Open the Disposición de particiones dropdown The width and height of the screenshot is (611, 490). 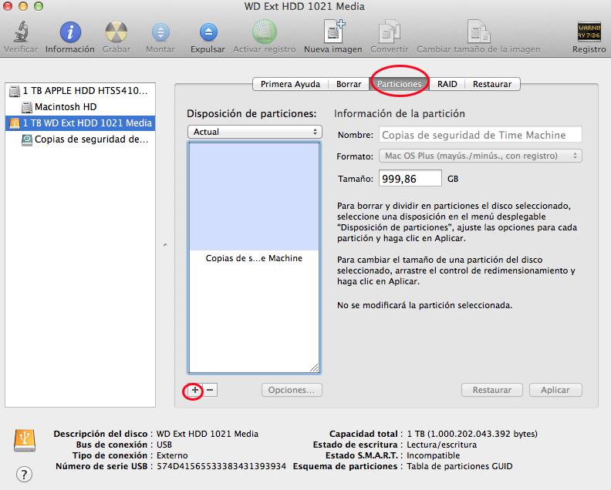click(255, 132)
